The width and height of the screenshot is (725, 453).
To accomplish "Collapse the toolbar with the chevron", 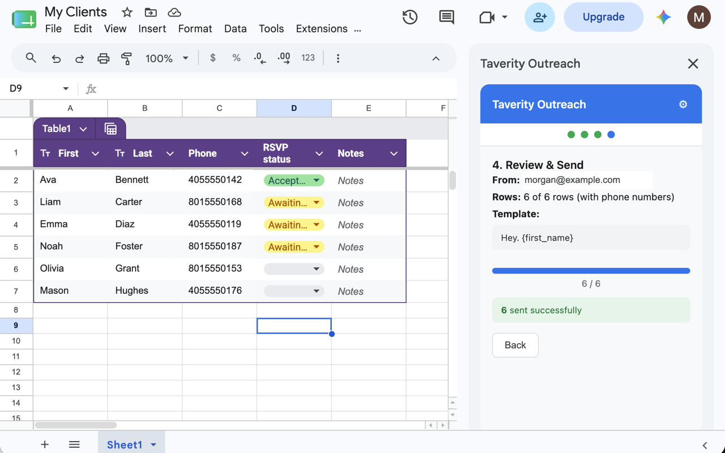I will coord(436,58).
